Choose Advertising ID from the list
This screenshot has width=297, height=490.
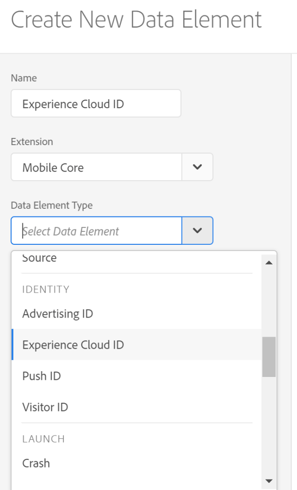tap(57, 314)
